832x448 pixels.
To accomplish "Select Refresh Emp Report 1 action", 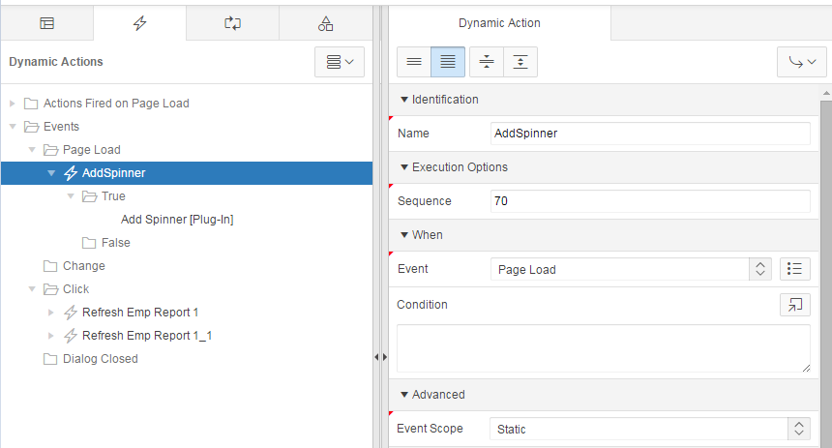I will click(x=140, y=313).
